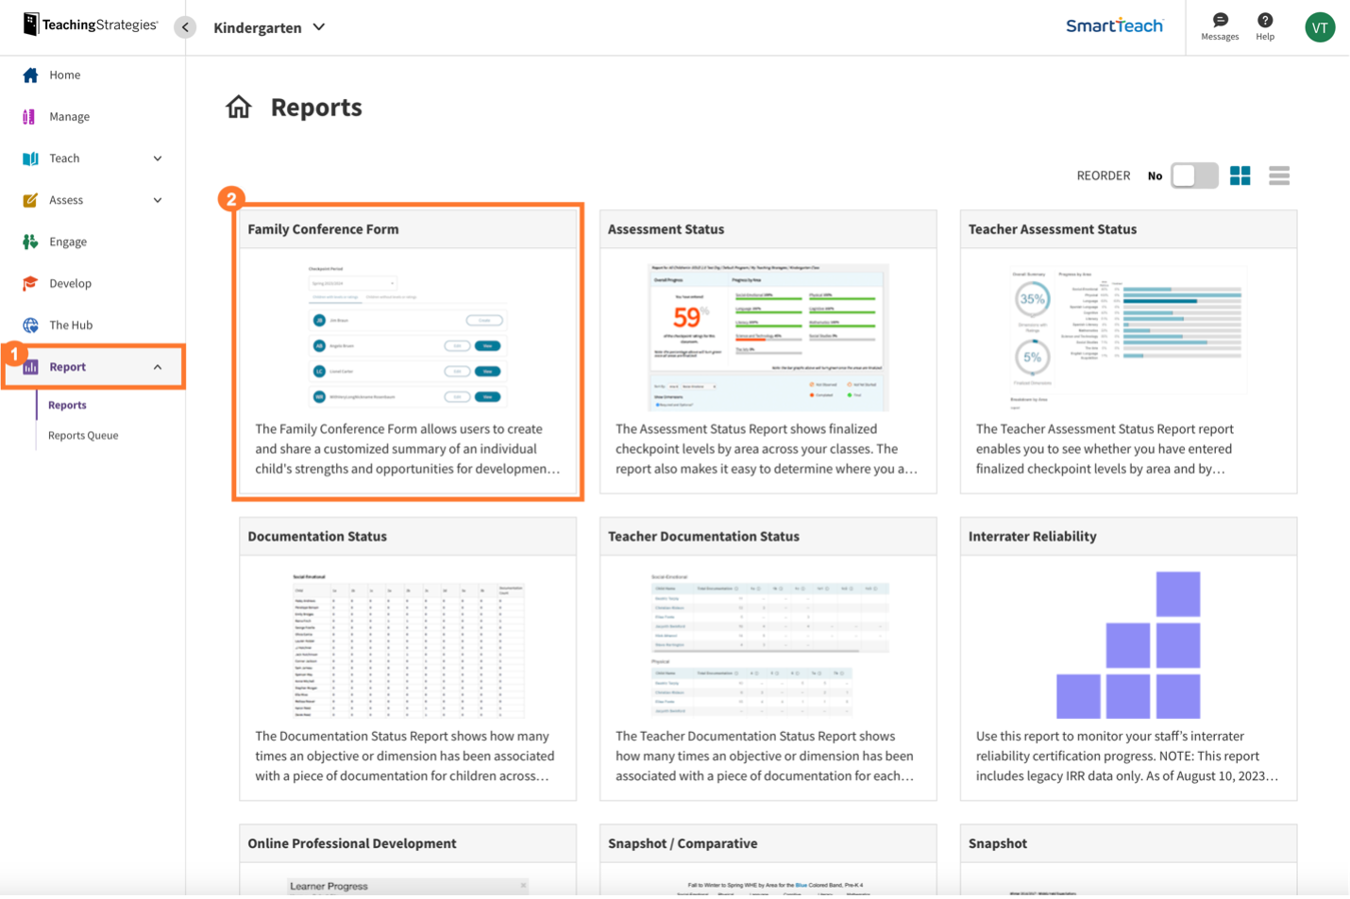Viewport: 1350px width, 899px height.
Task: Click The Hub globe icon
Action: pyautogui.click(x=30, y=325)
